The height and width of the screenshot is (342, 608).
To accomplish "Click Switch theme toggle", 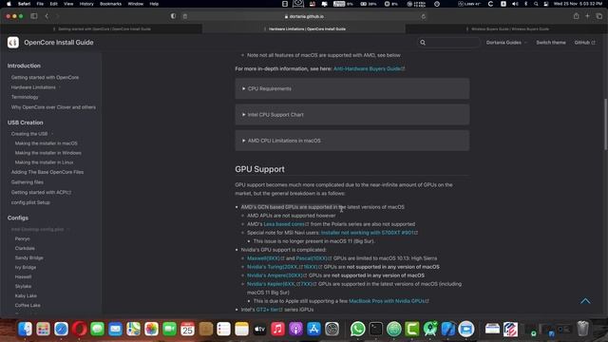I will tap(551, 43).
